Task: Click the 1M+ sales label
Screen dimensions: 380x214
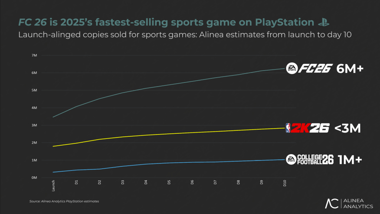Action: [350, 160]
